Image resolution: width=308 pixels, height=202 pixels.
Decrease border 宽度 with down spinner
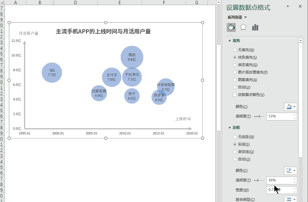[295, 192]
